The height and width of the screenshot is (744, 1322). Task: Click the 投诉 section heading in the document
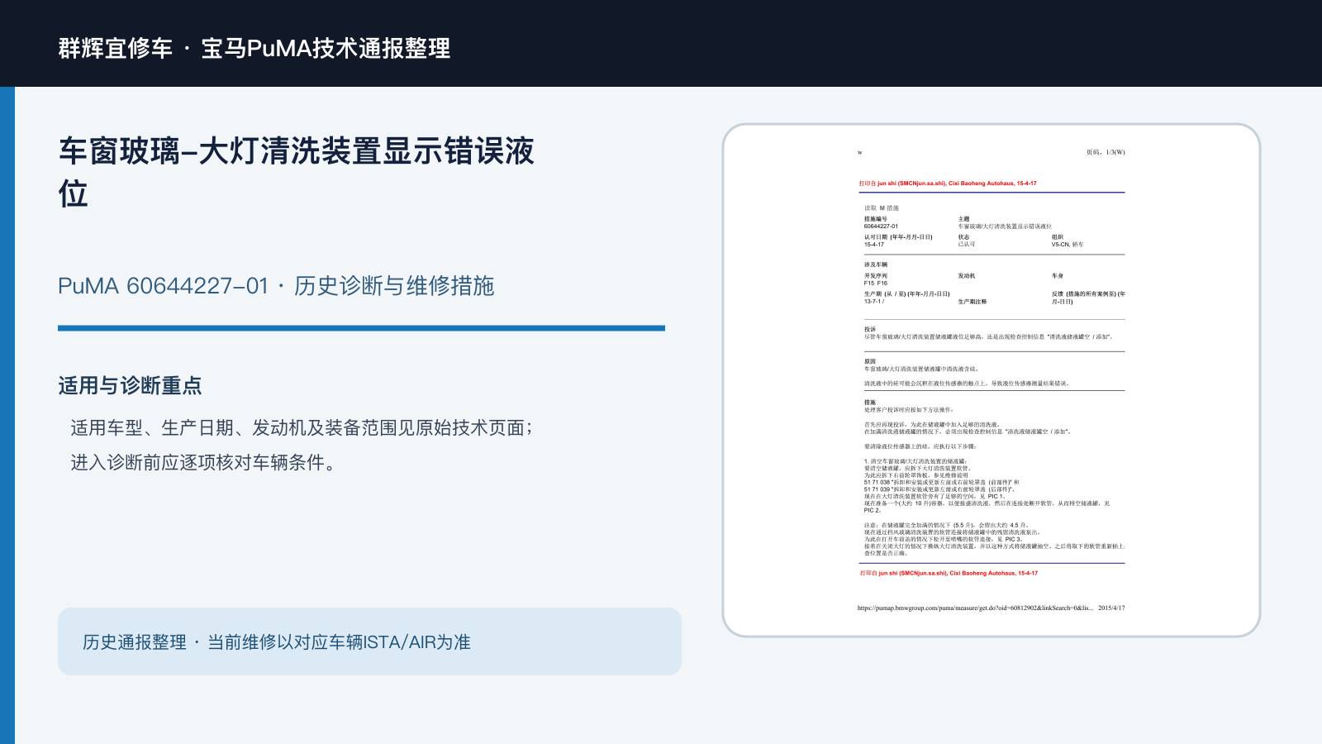pyautogui.click(x=870, y=329)
